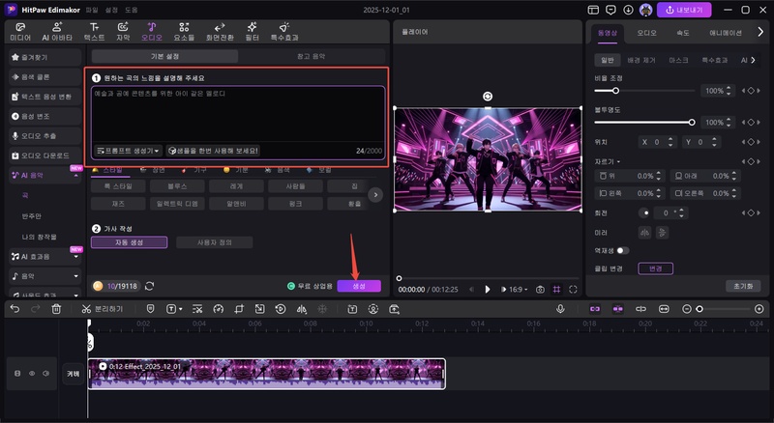Open the 속도 (Speed) properties tab
The width and height of the screenshot is (774, 423).
click(x=683, y=32)
